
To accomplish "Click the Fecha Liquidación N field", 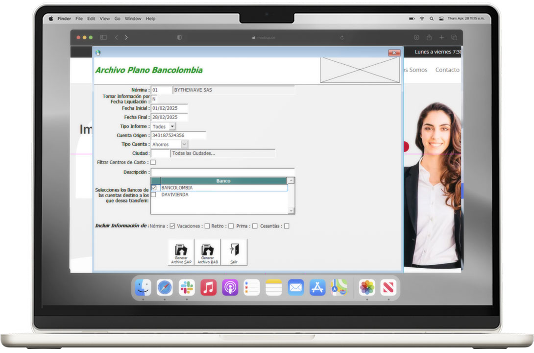I will tap(154, 99).
